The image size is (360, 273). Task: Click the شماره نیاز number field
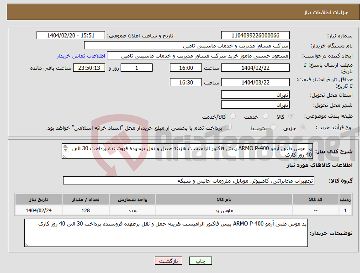pos(255,35)
